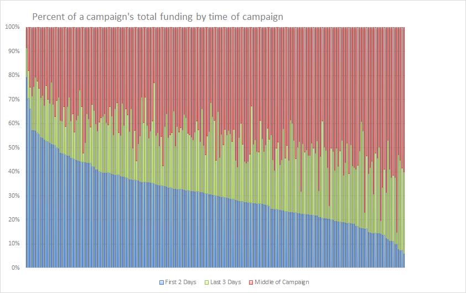Image resolution: width=466 pixels, height=293 pixels.
Task: Click the 90% y-axis label
Action: (x=13, y=51)
